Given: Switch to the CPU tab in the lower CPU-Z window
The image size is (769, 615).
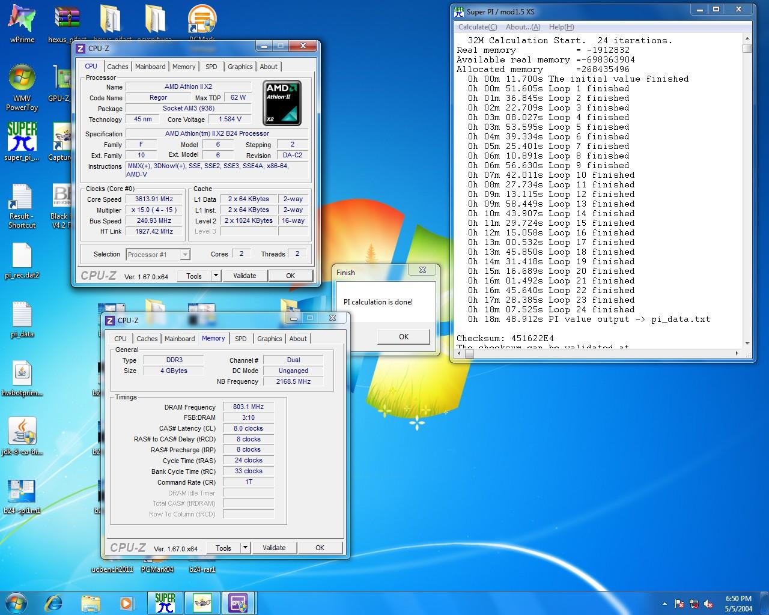Looking at the screenshot, I should (120, 339).
